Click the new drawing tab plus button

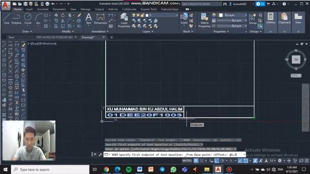point(111,37)
